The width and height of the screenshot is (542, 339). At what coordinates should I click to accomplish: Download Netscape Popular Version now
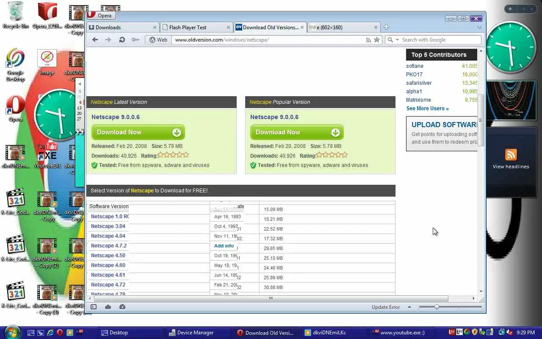click(x=297, y=132)
